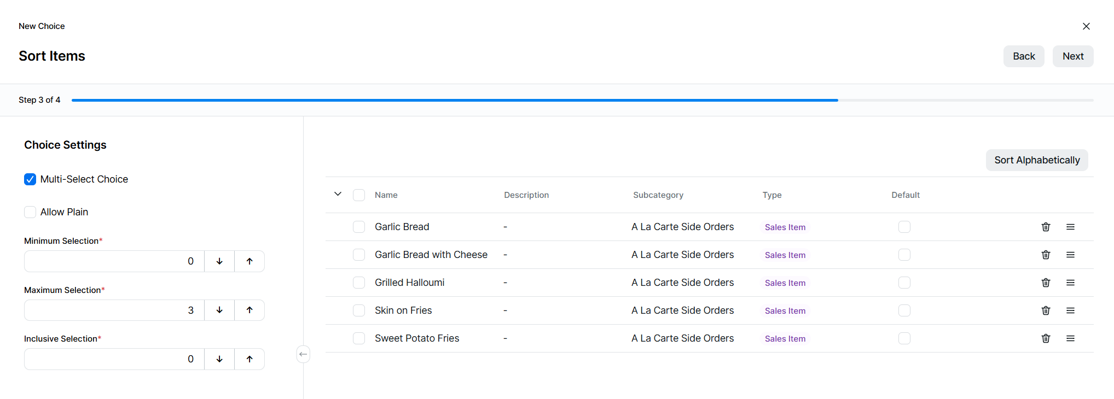Click drag handle for Garlic Bread with Cheese

[1070, 255]
